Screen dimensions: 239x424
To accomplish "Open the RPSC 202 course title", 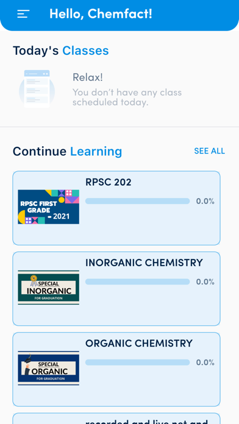I will (109, 182).
